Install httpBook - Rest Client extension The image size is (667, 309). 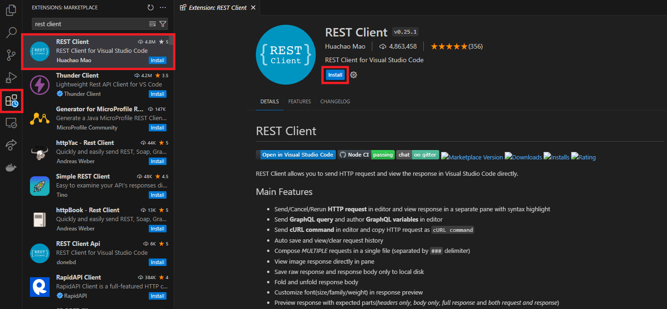(x=157, y=229)
